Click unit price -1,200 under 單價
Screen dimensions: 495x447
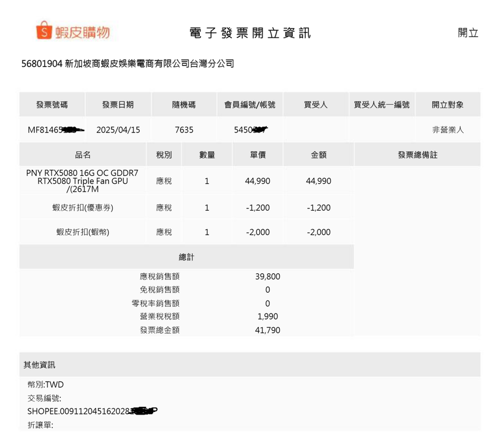click(258, 208)
